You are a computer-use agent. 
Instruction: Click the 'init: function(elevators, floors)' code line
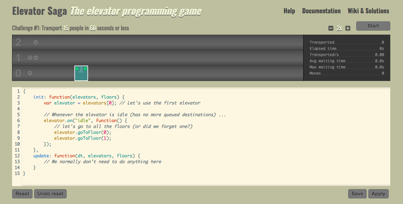click(x=79, y=97)
